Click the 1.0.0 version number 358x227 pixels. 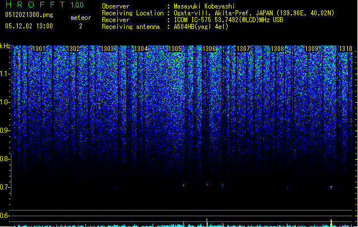pos(77,5)
